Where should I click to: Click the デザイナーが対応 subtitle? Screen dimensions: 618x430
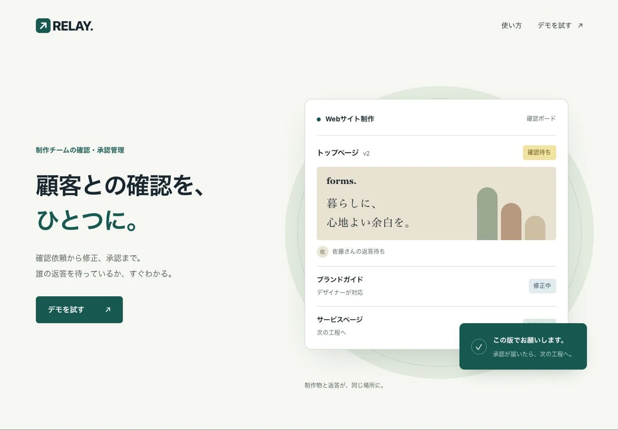click(340, 293)
